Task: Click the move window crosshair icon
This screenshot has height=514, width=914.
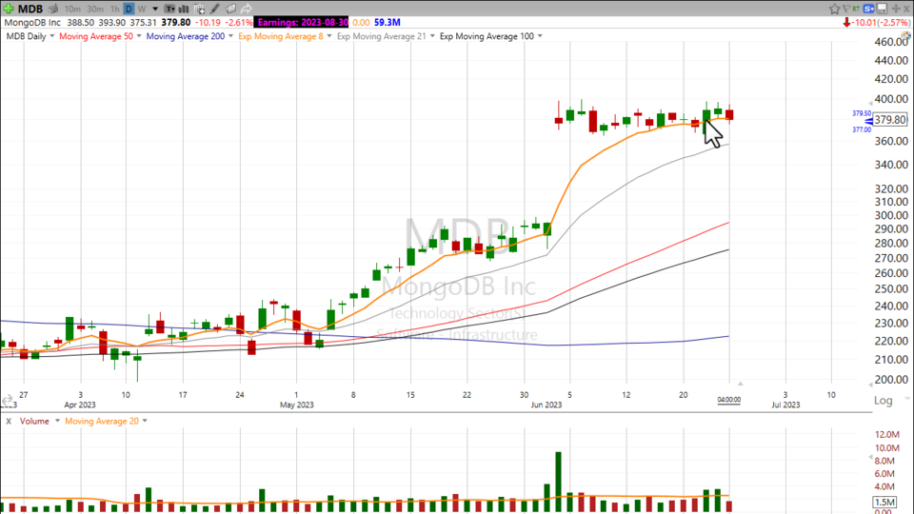Action: click(896, 9)
